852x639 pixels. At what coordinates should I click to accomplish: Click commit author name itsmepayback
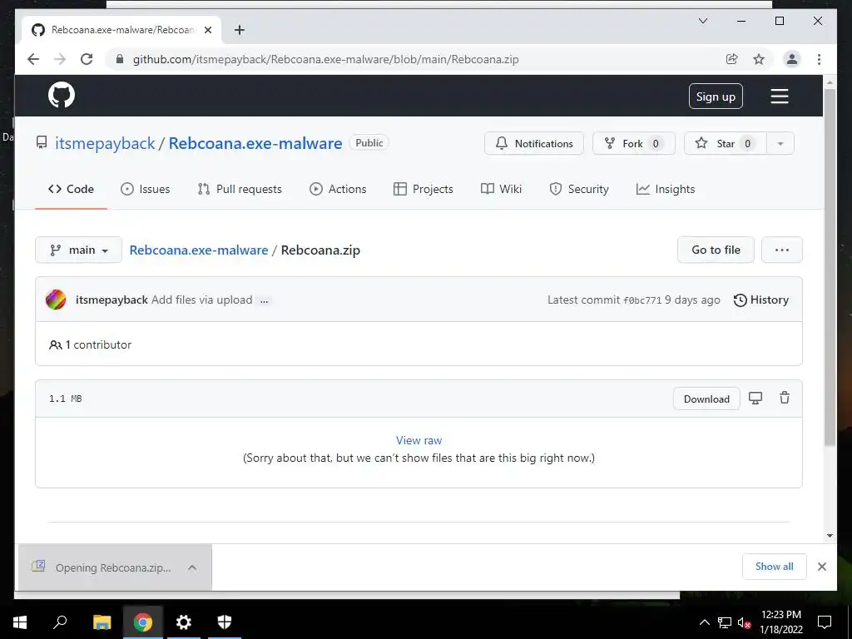pos(112,300)
